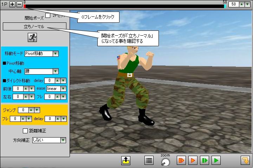Click the red frame 0 timeline marker
This screenshot has width=253, height=168.
(x=25, y=6)
